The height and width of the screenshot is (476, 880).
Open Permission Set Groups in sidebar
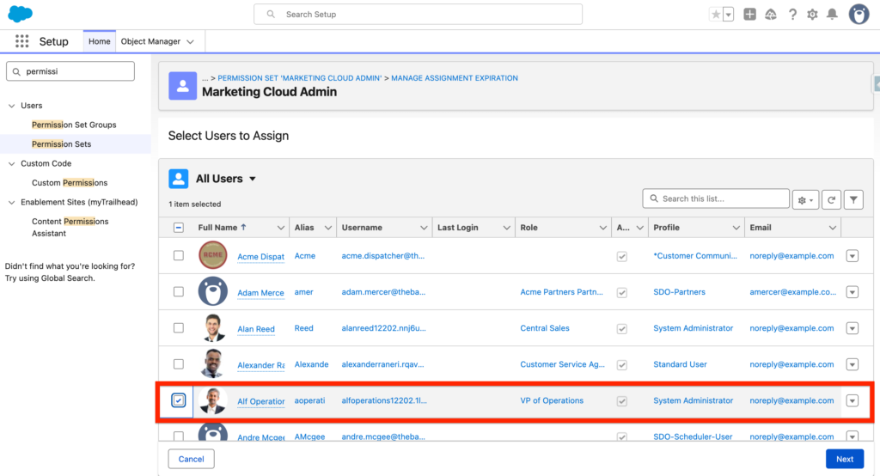tap(74, 125)
